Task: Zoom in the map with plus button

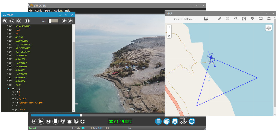Action: pos(169,27)
